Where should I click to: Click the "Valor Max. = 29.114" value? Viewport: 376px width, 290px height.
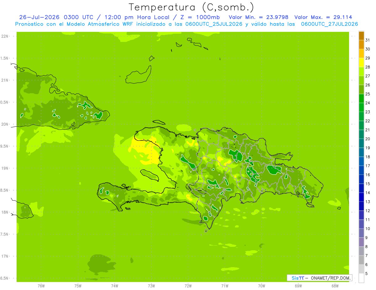pyautogui.click(x=323, y=17)
